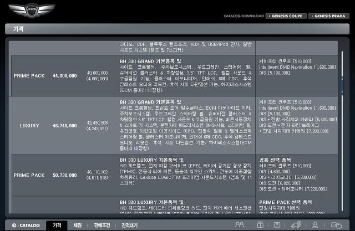Open the question mark help icon
The height and width of the screenshot is (231, 355).
277,225
